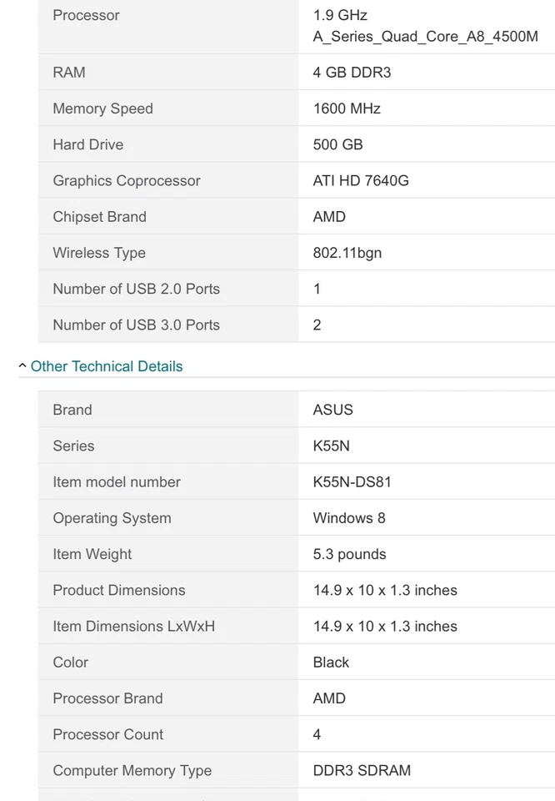Viewport: 555px width, 801px height.
Task: Click the Color value Black
Action: click(331, 662)
